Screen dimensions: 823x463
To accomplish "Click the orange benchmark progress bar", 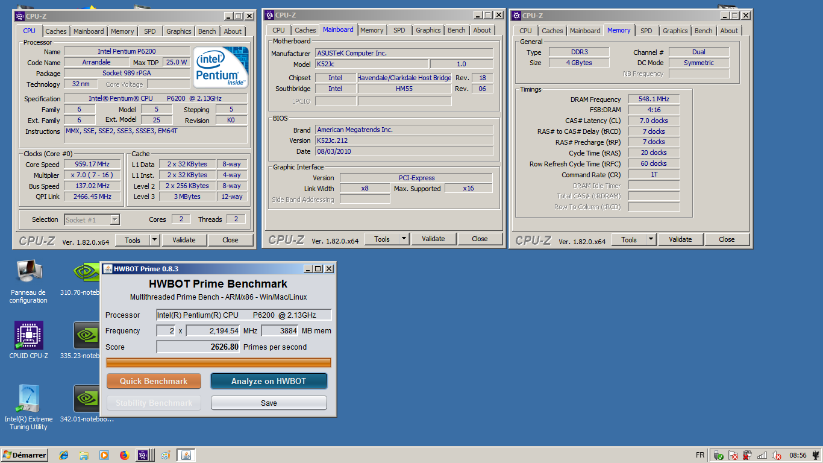I will click(219, 362).
